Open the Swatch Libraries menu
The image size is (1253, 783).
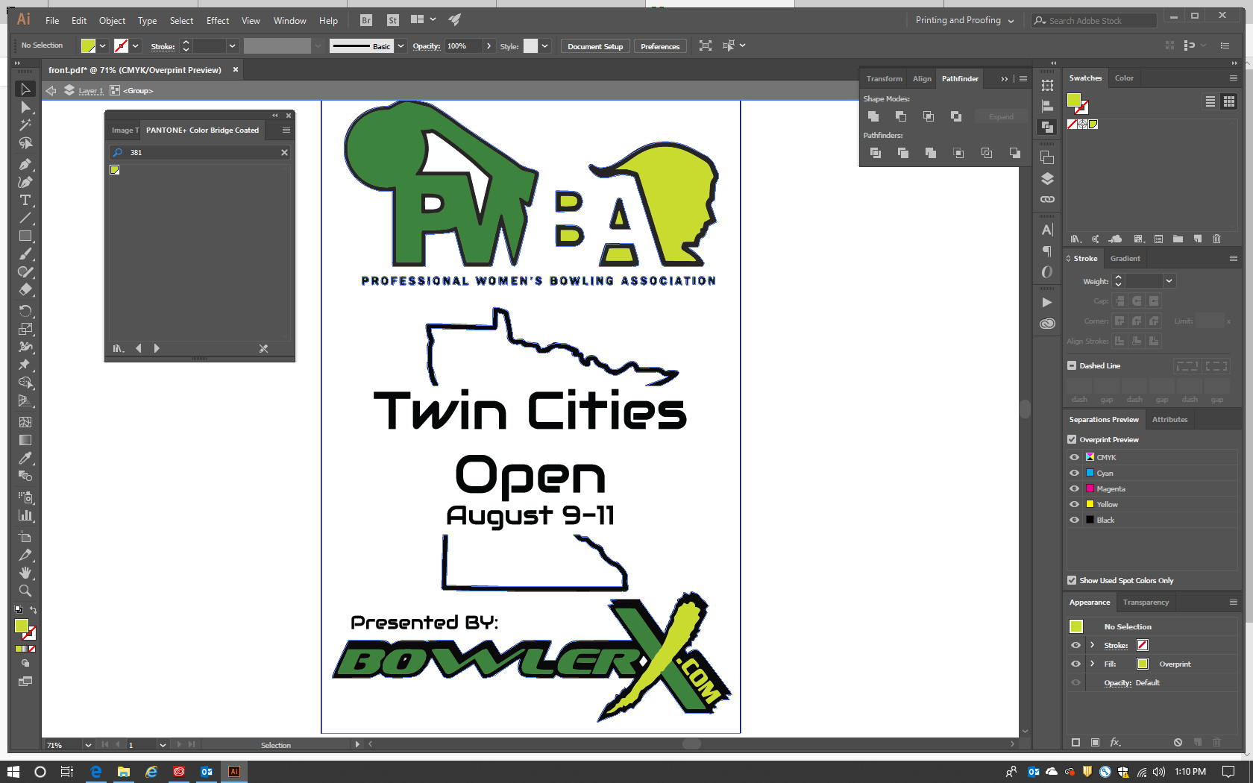(x=1076, y=239)
